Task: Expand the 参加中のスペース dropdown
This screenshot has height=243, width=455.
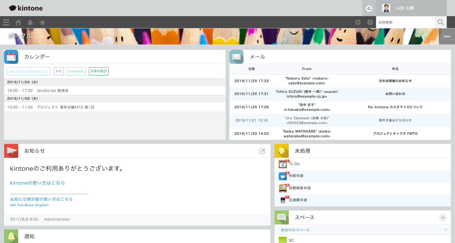Action: coord(446,230)
